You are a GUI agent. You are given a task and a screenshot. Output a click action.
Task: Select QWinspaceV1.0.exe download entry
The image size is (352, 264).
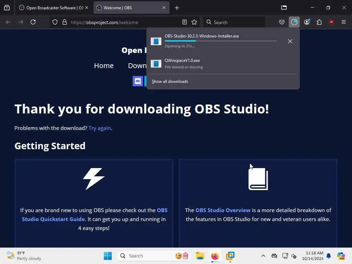pyautogui.click(x=223, y=64)
